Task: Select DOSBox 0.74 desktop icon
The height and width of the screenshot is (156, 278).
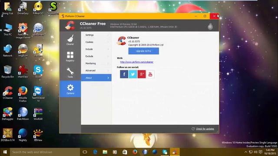Action: [8, 135]
